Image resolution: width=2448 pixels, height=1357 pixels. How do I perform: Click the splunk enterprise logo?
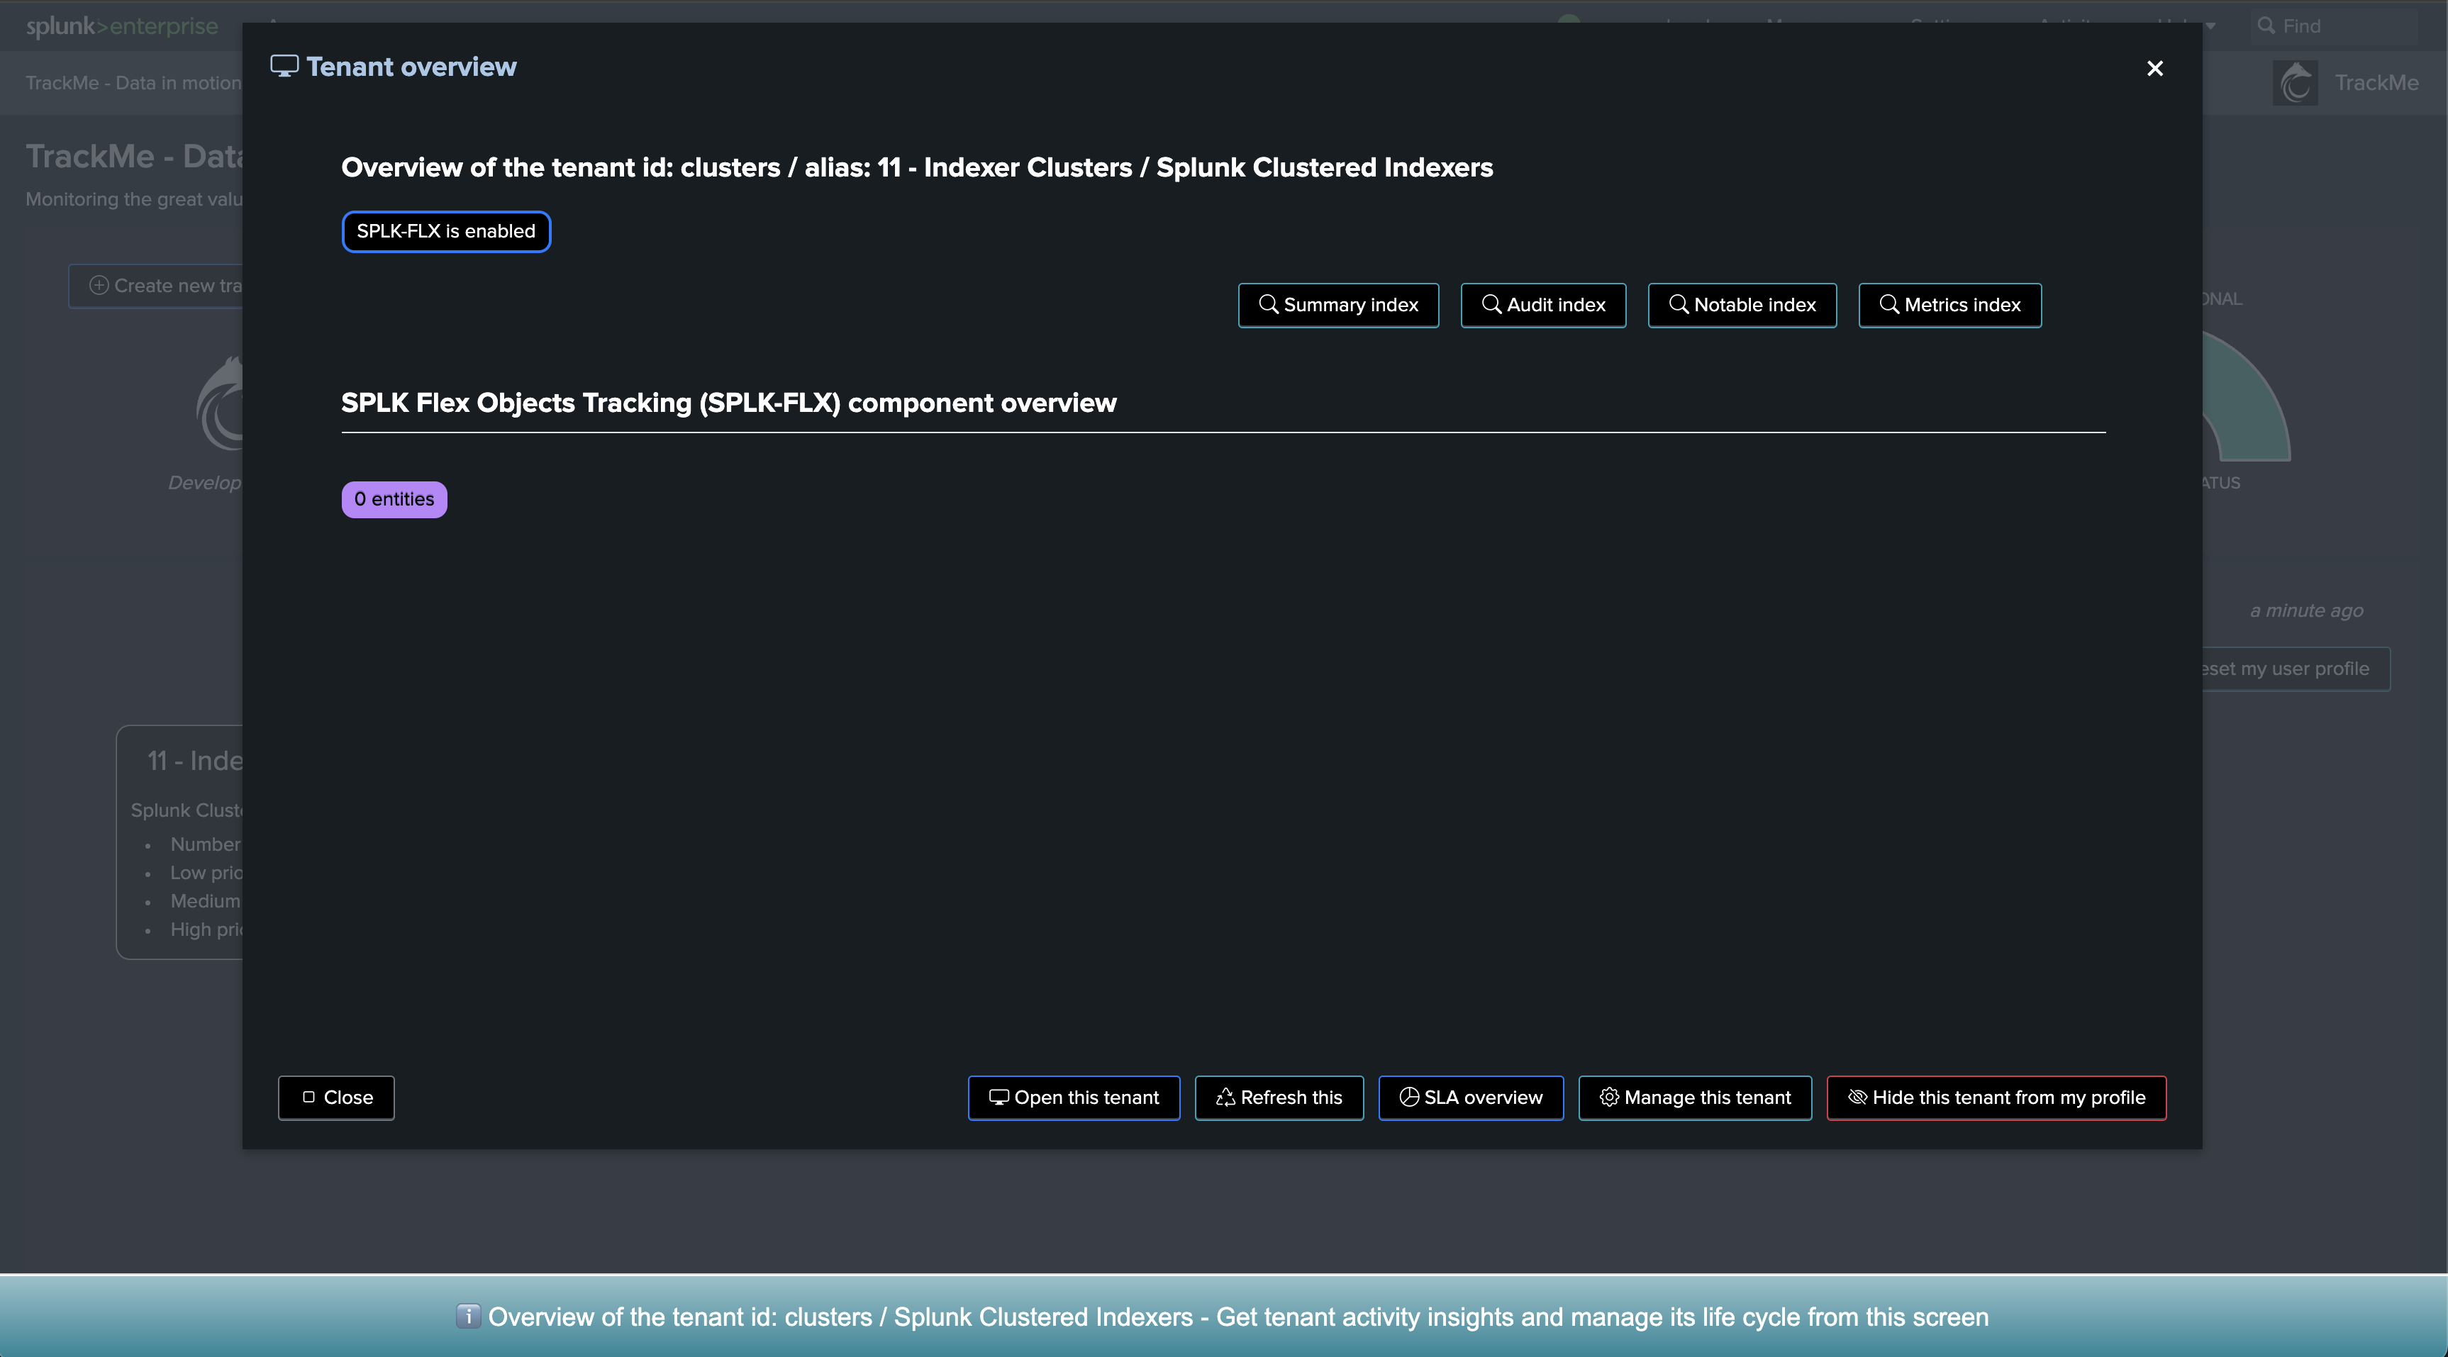122,27
